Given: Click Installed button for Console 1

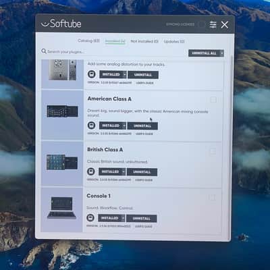Looking at the screenshot, I should [109, 218].
